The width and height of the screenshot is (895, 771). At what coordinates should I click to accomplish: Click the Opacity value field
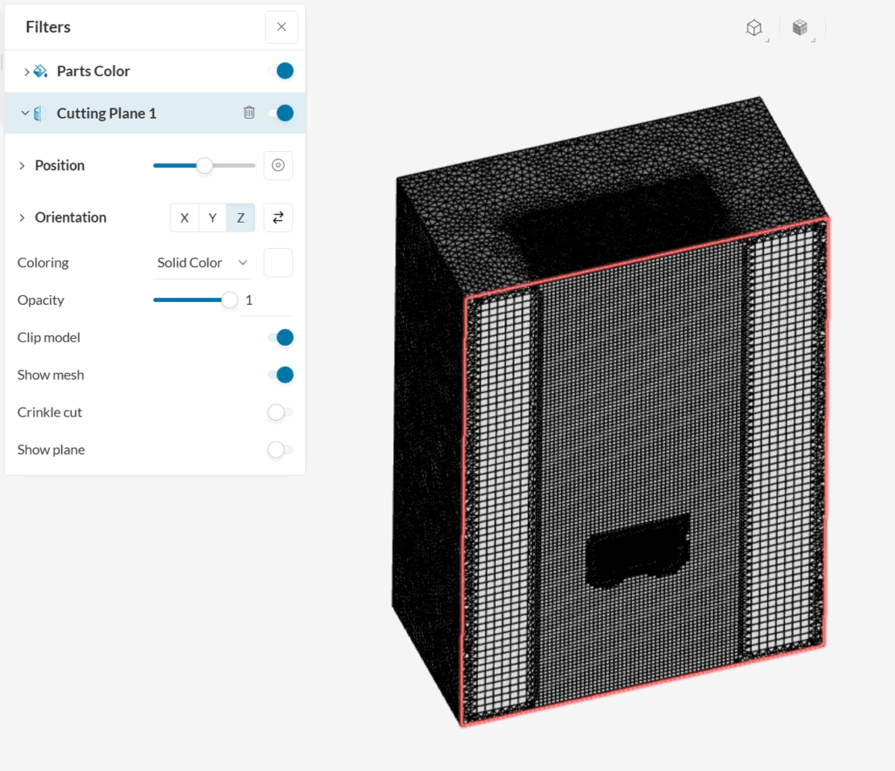[249, 299]
